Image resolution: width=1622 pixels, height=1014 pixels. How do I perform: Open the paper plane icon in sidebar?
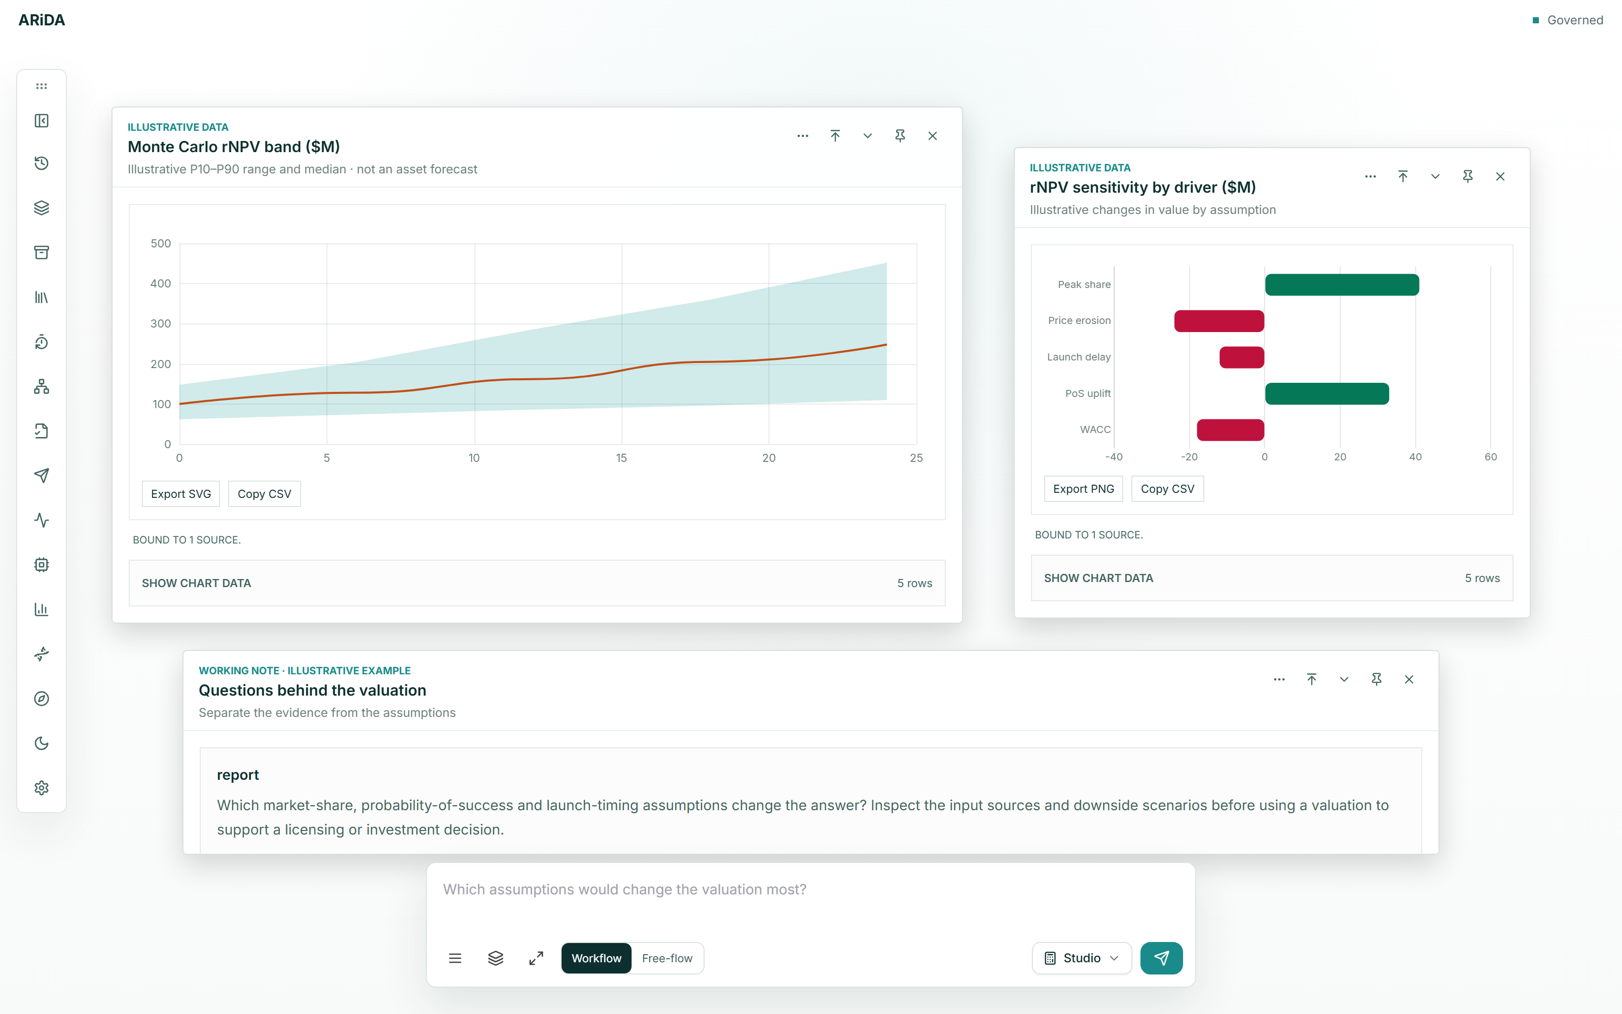click(x=42, y=476)
